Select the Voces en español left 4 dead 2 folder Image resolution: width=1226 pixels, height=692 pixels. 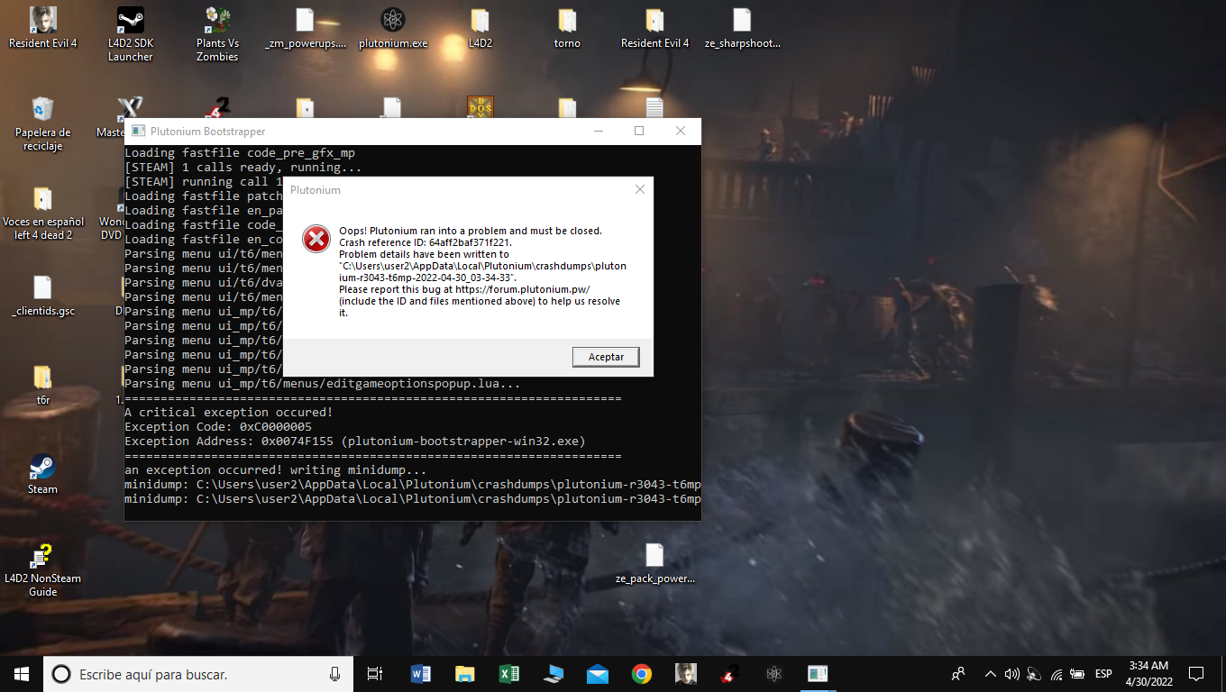coord(42,214)
